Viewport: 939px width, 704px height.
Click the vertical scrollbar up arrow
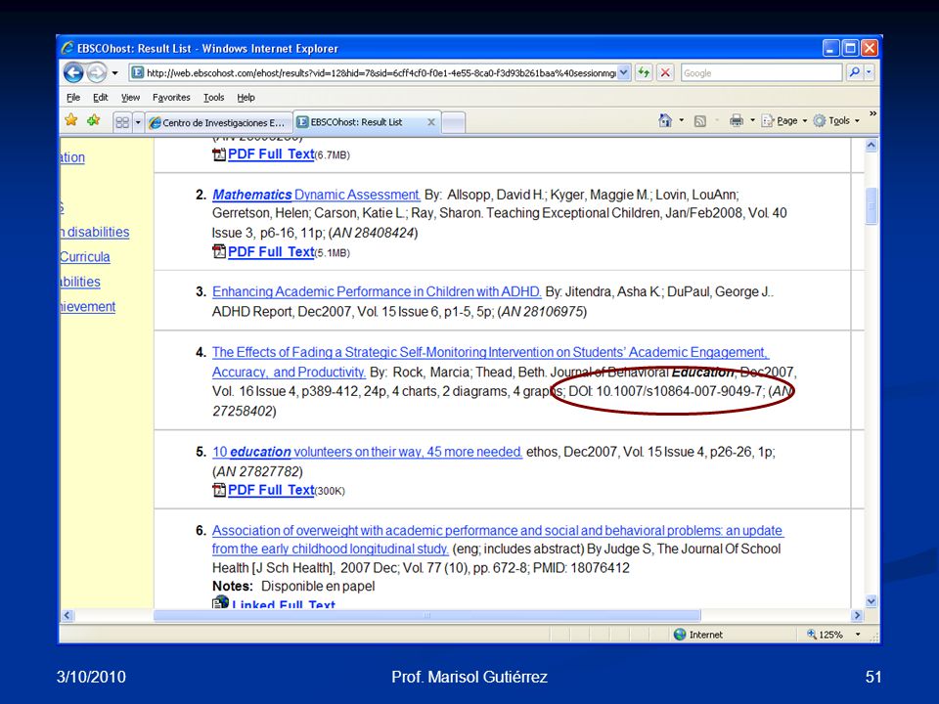pos(872,145)
